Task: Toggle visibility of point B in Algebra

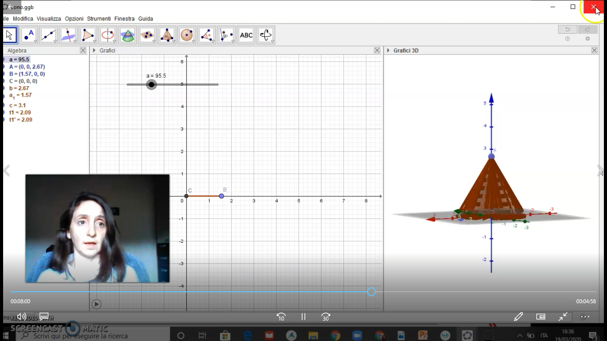Action: tap(4, 74)
